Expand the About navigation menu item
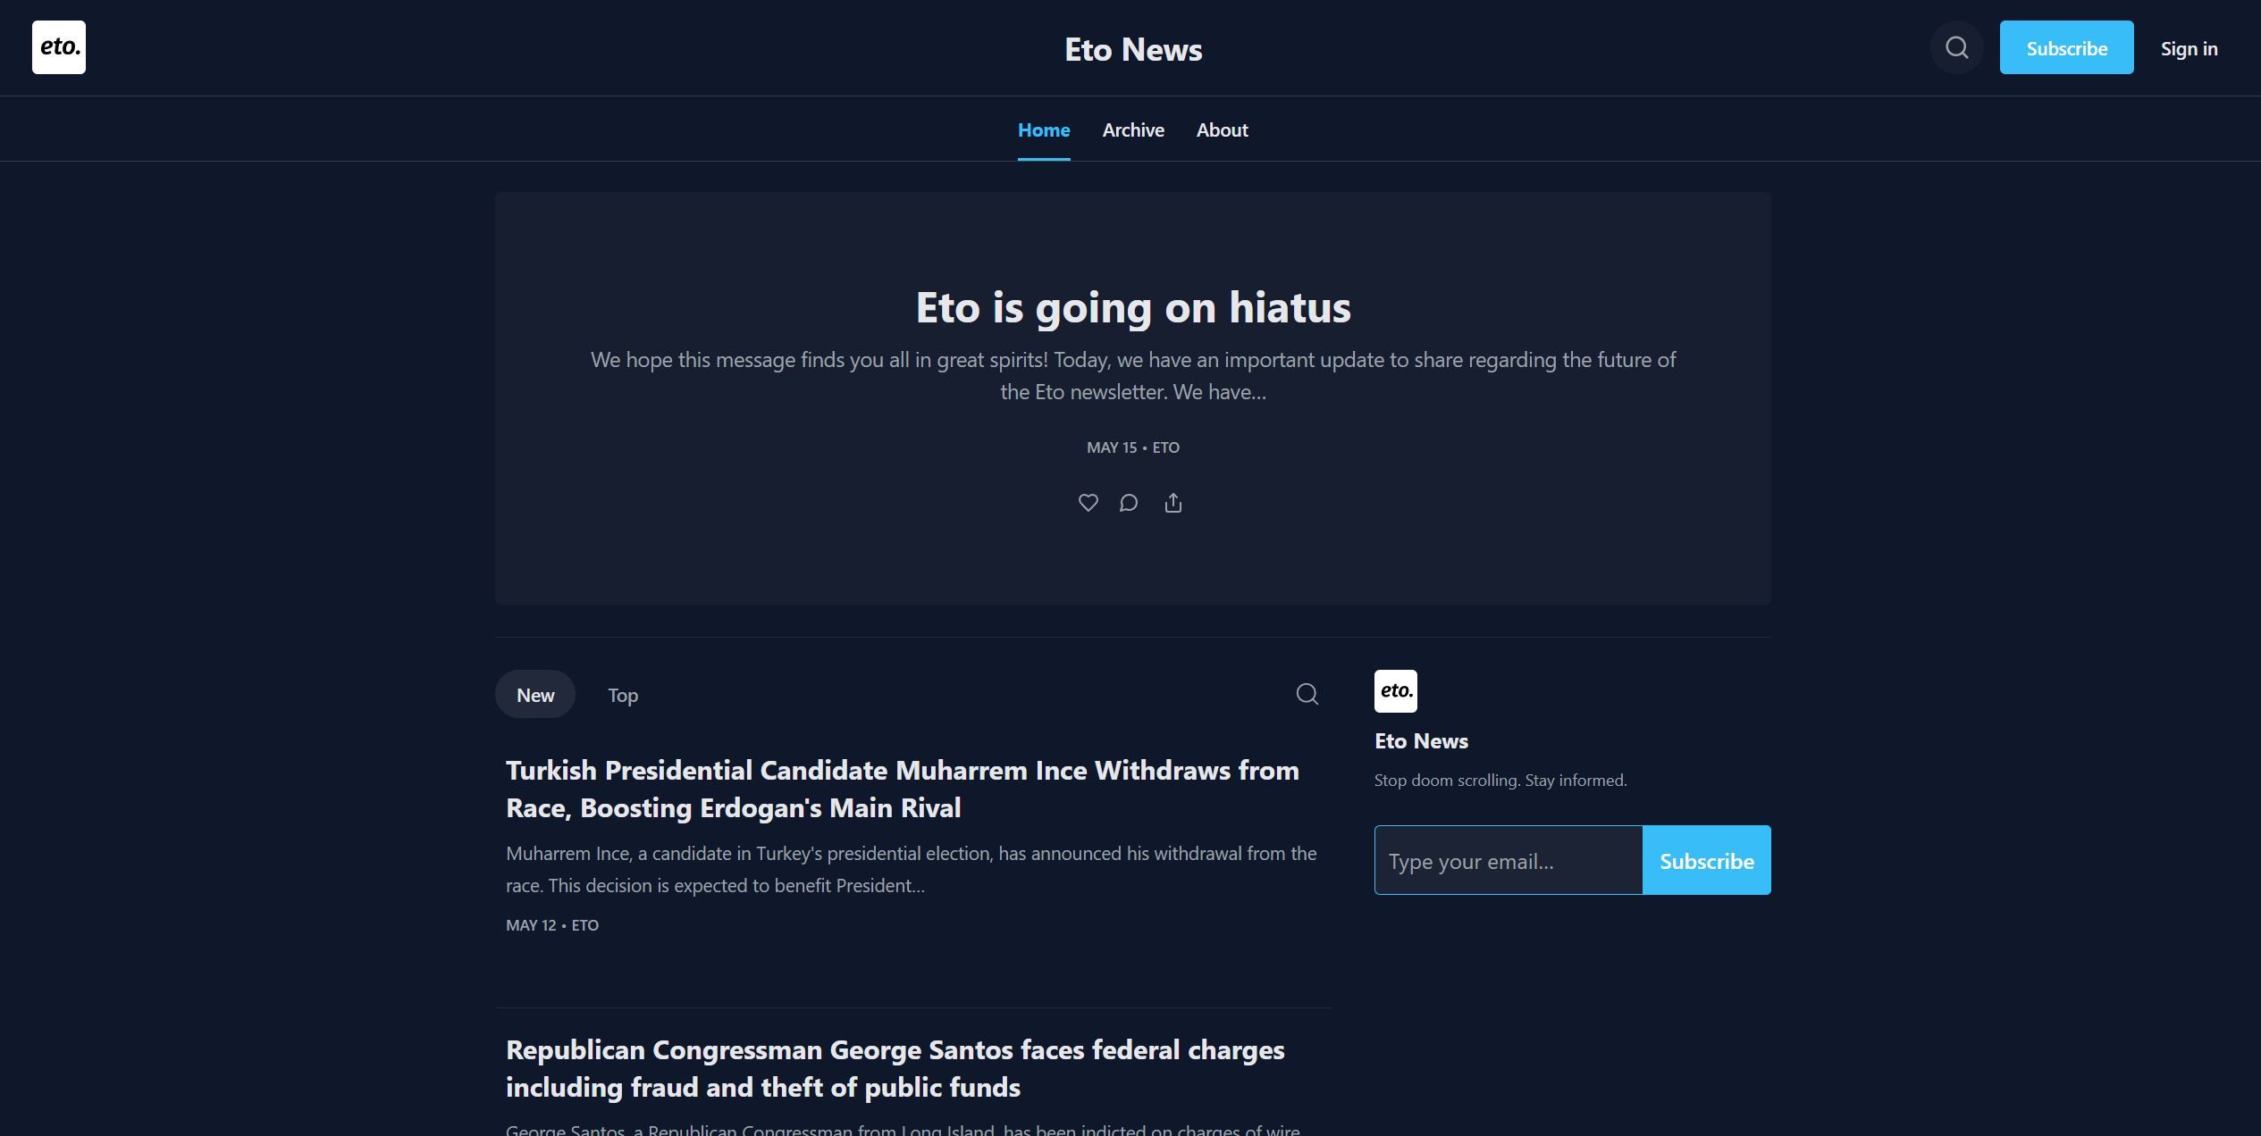The height and width of the screenshot is (1136, 2261). (x=1222, y=128)
